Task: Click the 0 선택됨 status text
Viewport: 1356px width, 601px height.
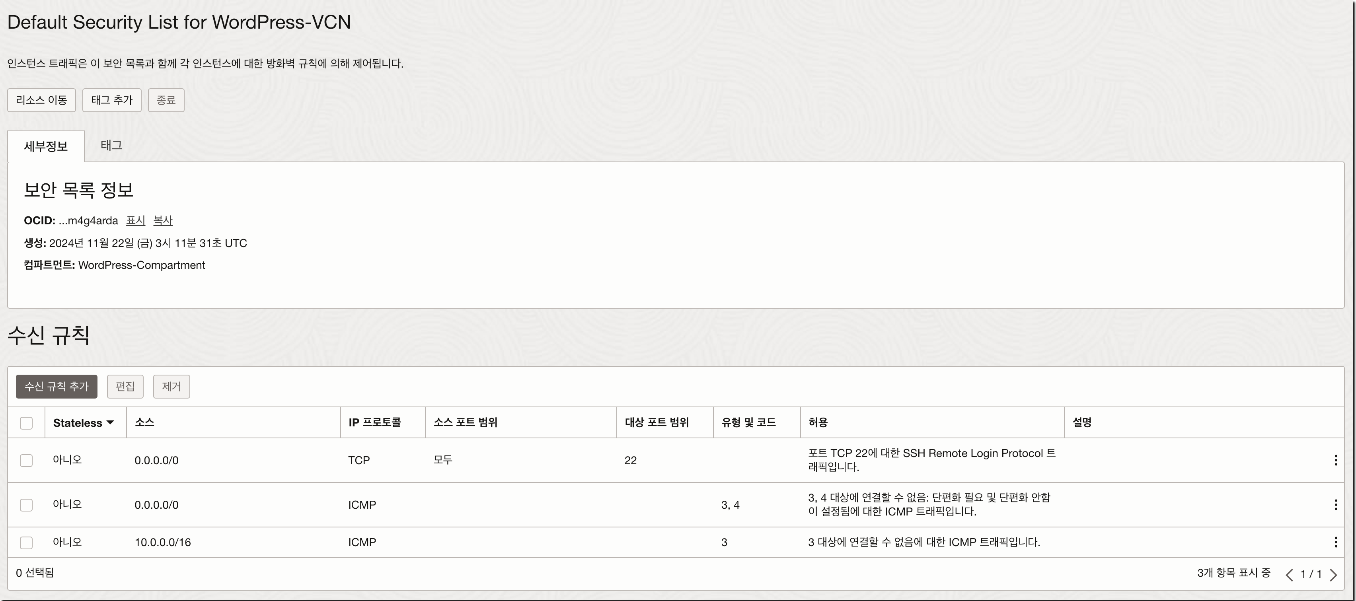Action: (35, 573)
